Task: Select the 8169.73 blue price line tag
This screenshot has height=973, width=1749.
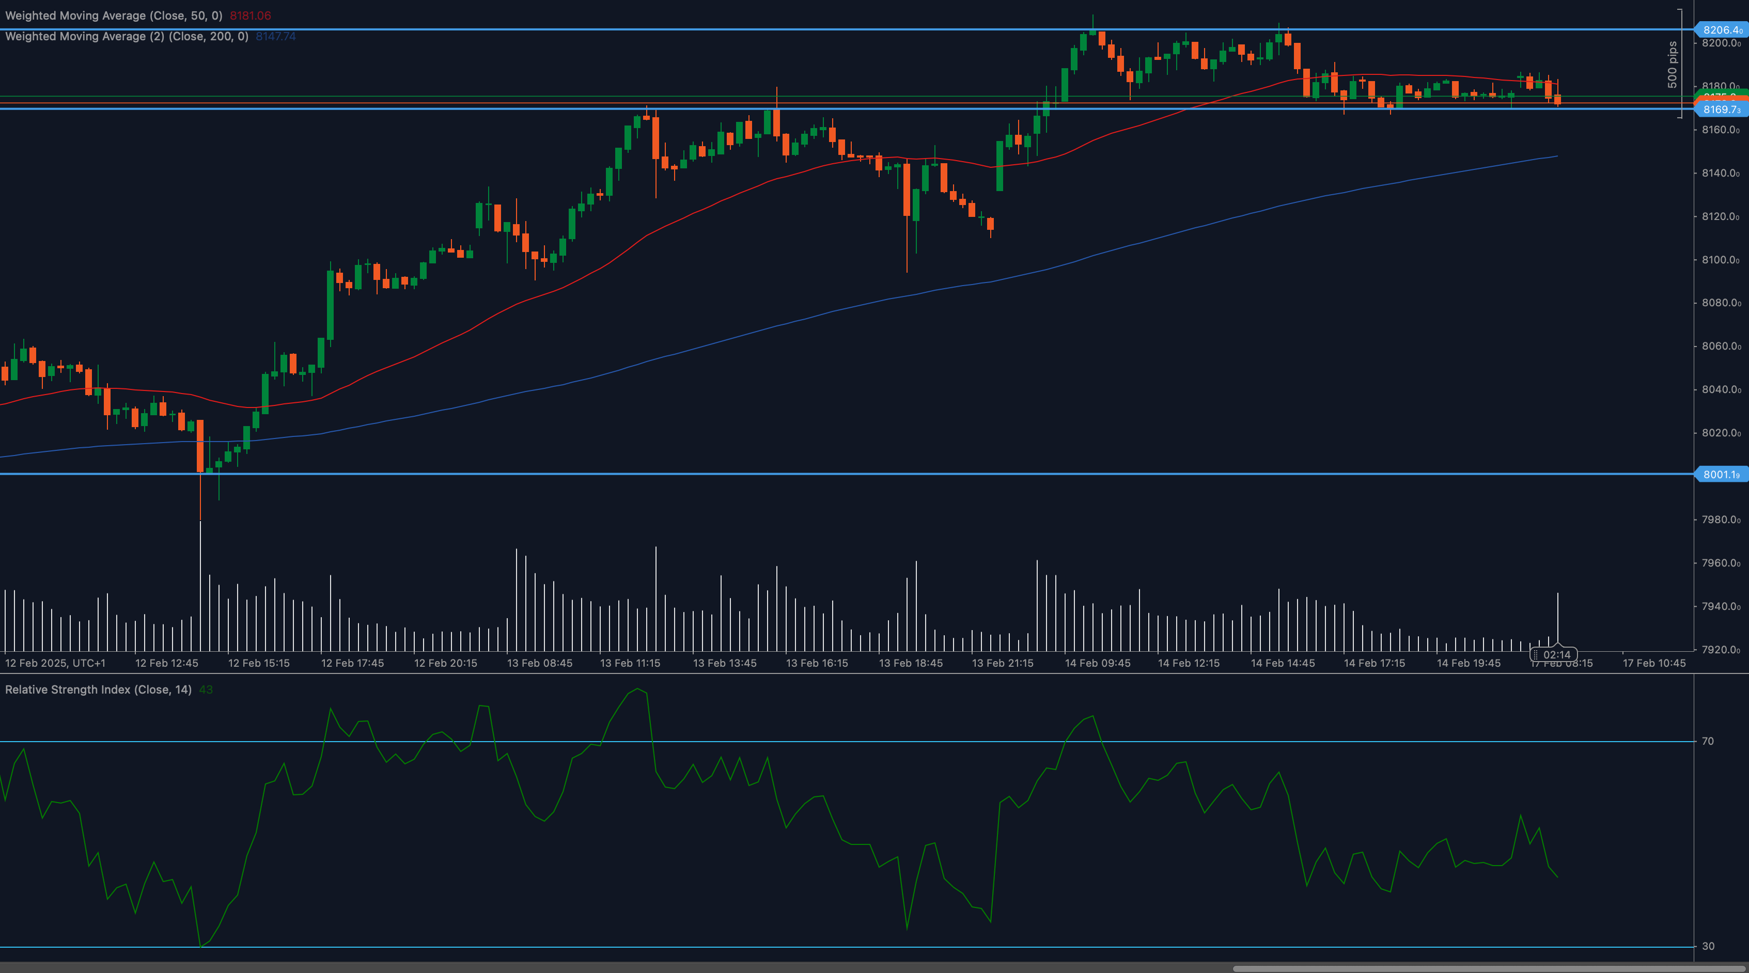Action: pyautogui.click(x=1721, y=109)
